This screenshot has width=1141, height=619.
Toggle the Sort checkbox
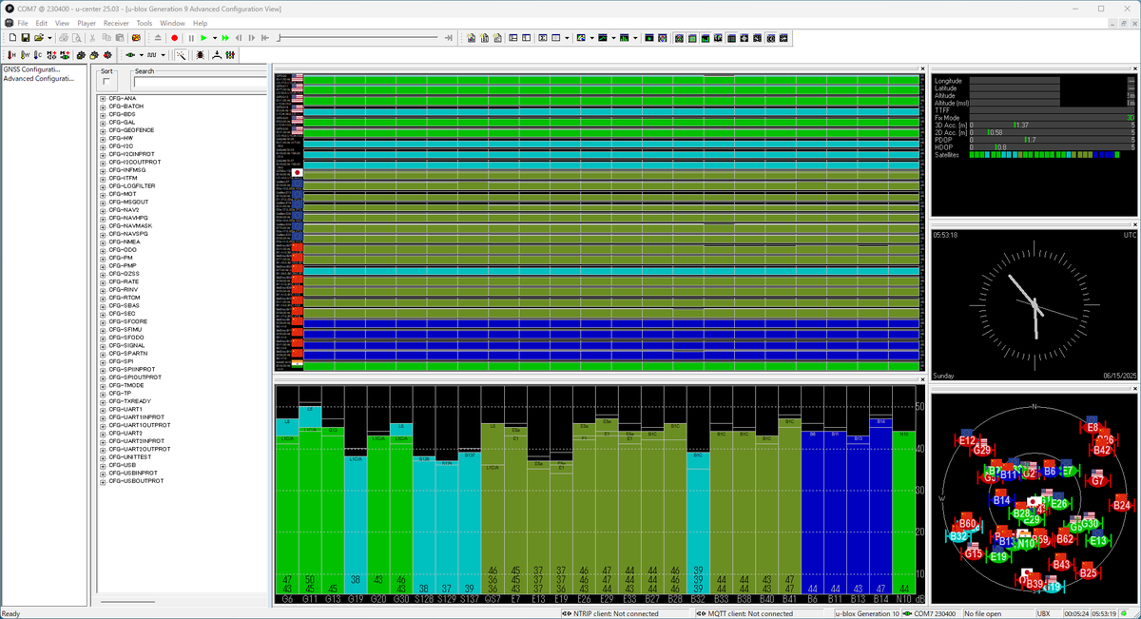106,83
